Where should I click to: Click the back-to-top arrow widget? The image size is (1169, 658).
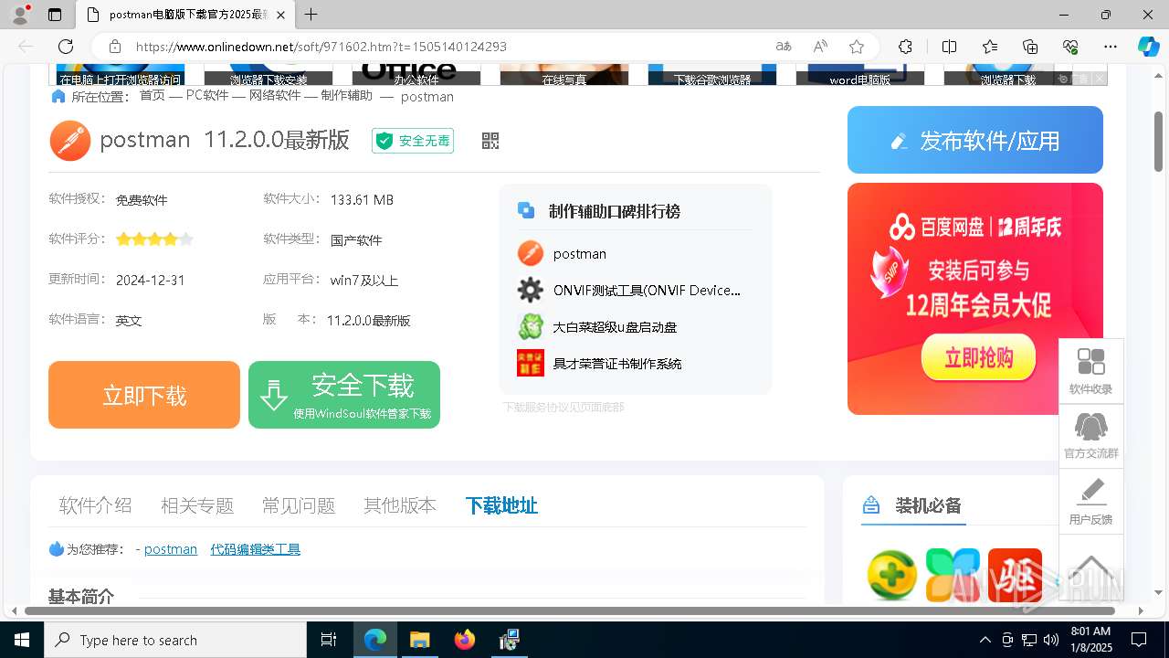(x=1091, y=567)
